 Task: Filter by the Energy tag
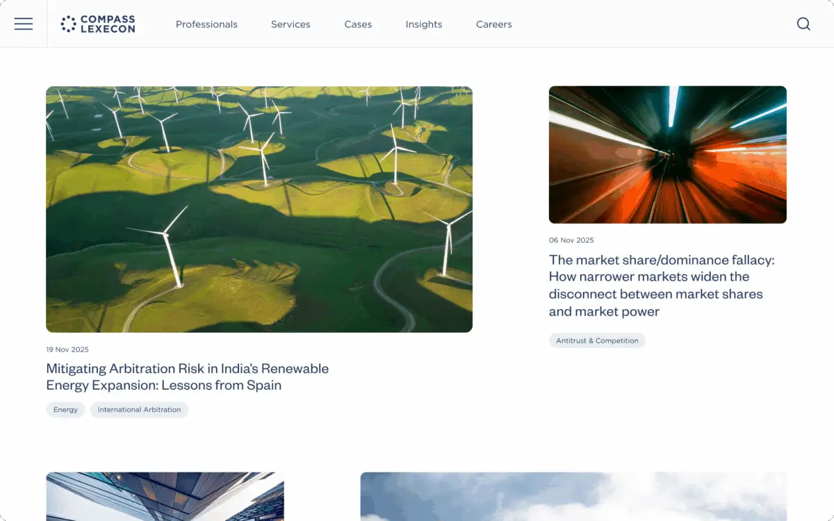coord(65,410)
